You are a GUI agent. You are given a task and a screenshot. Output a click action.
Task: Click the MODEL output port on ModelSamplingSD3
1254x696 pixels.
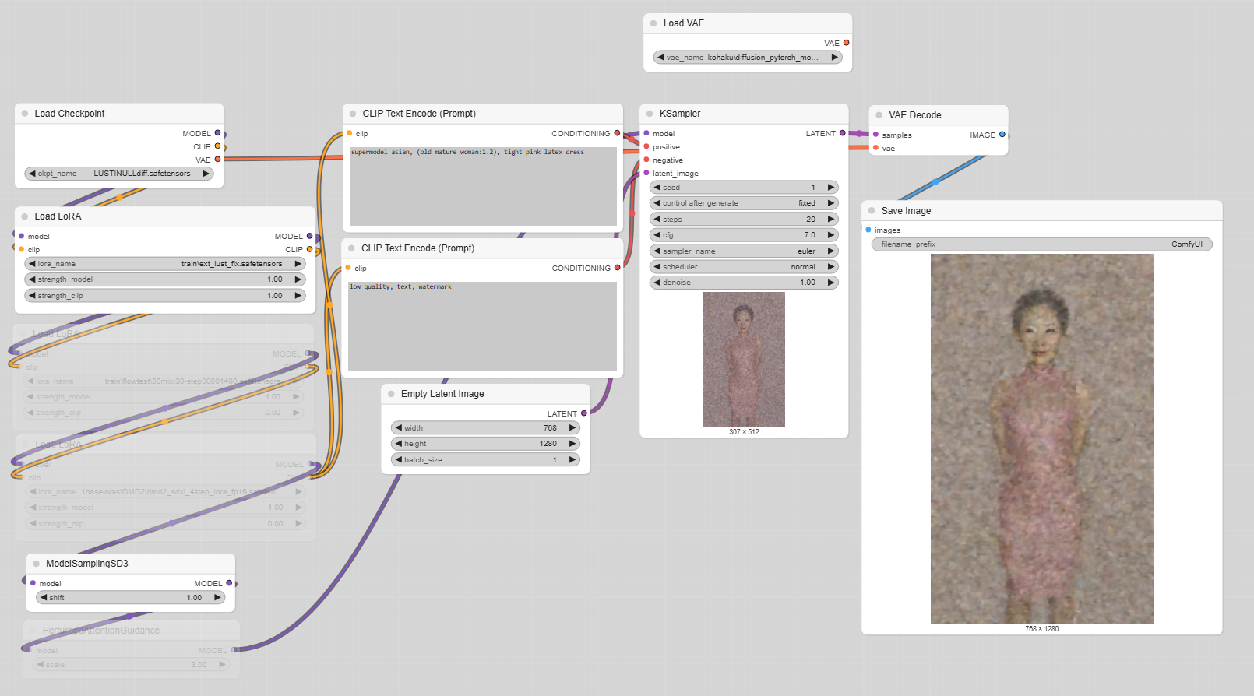(229, 583)
